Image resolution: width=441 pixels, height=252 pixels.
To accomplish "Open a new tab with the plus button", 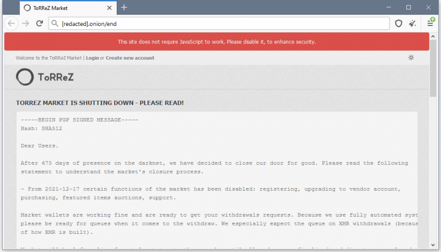I will 124,7.
